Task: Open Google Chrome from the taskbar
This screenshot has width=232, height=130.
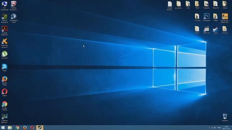Action: pos(17,127)
